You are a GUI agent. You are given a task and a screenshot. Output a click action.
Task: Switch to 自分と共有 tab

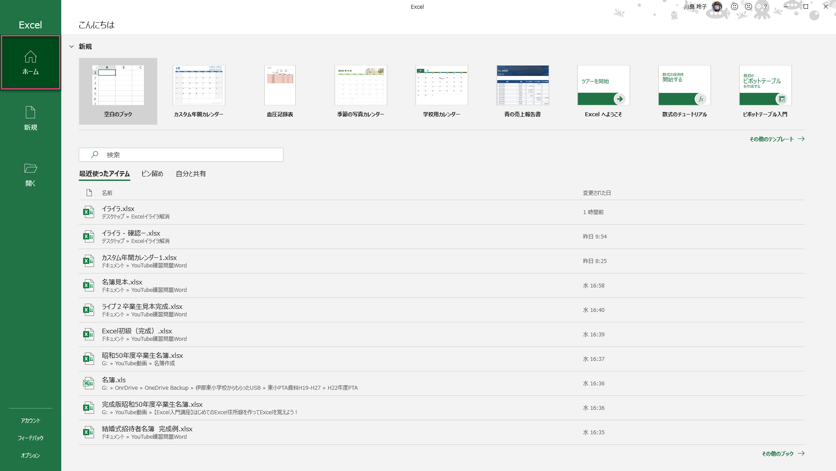coord(191,173)
